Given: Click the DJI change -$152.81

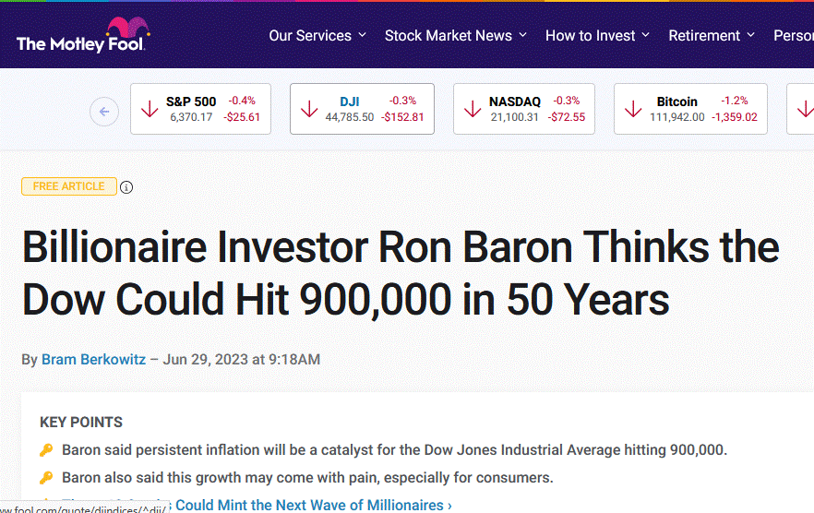Looking at the screenshot, I should pos(402,117).
